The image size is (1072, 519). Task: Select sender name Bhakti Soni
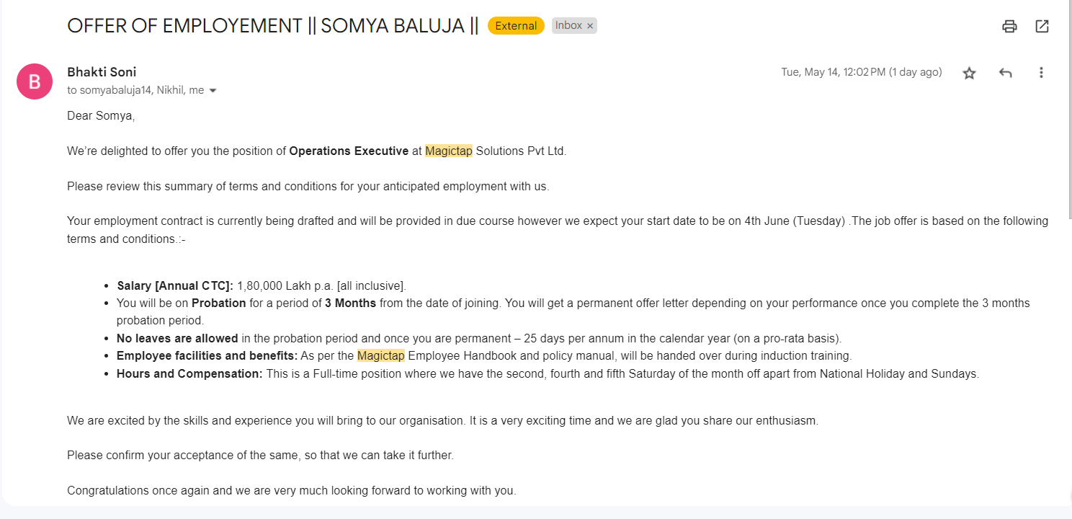point(102,72)
